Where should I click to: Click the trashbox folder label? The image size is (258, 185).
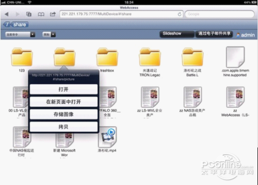click(x=107, y=70)
